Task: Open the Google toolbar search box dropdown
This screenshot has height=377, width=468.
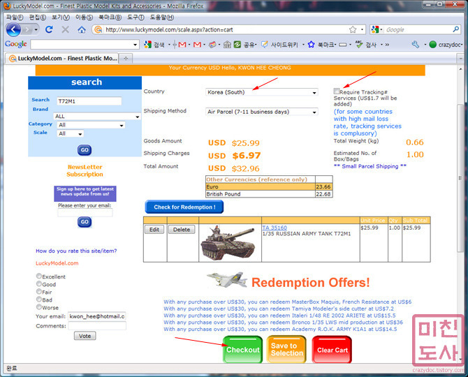Action: click(x=136, y=45)
